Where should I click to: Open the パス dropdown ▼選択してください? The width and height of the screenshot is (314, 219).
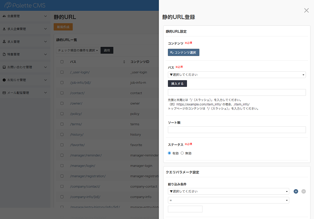pos(237,75)
